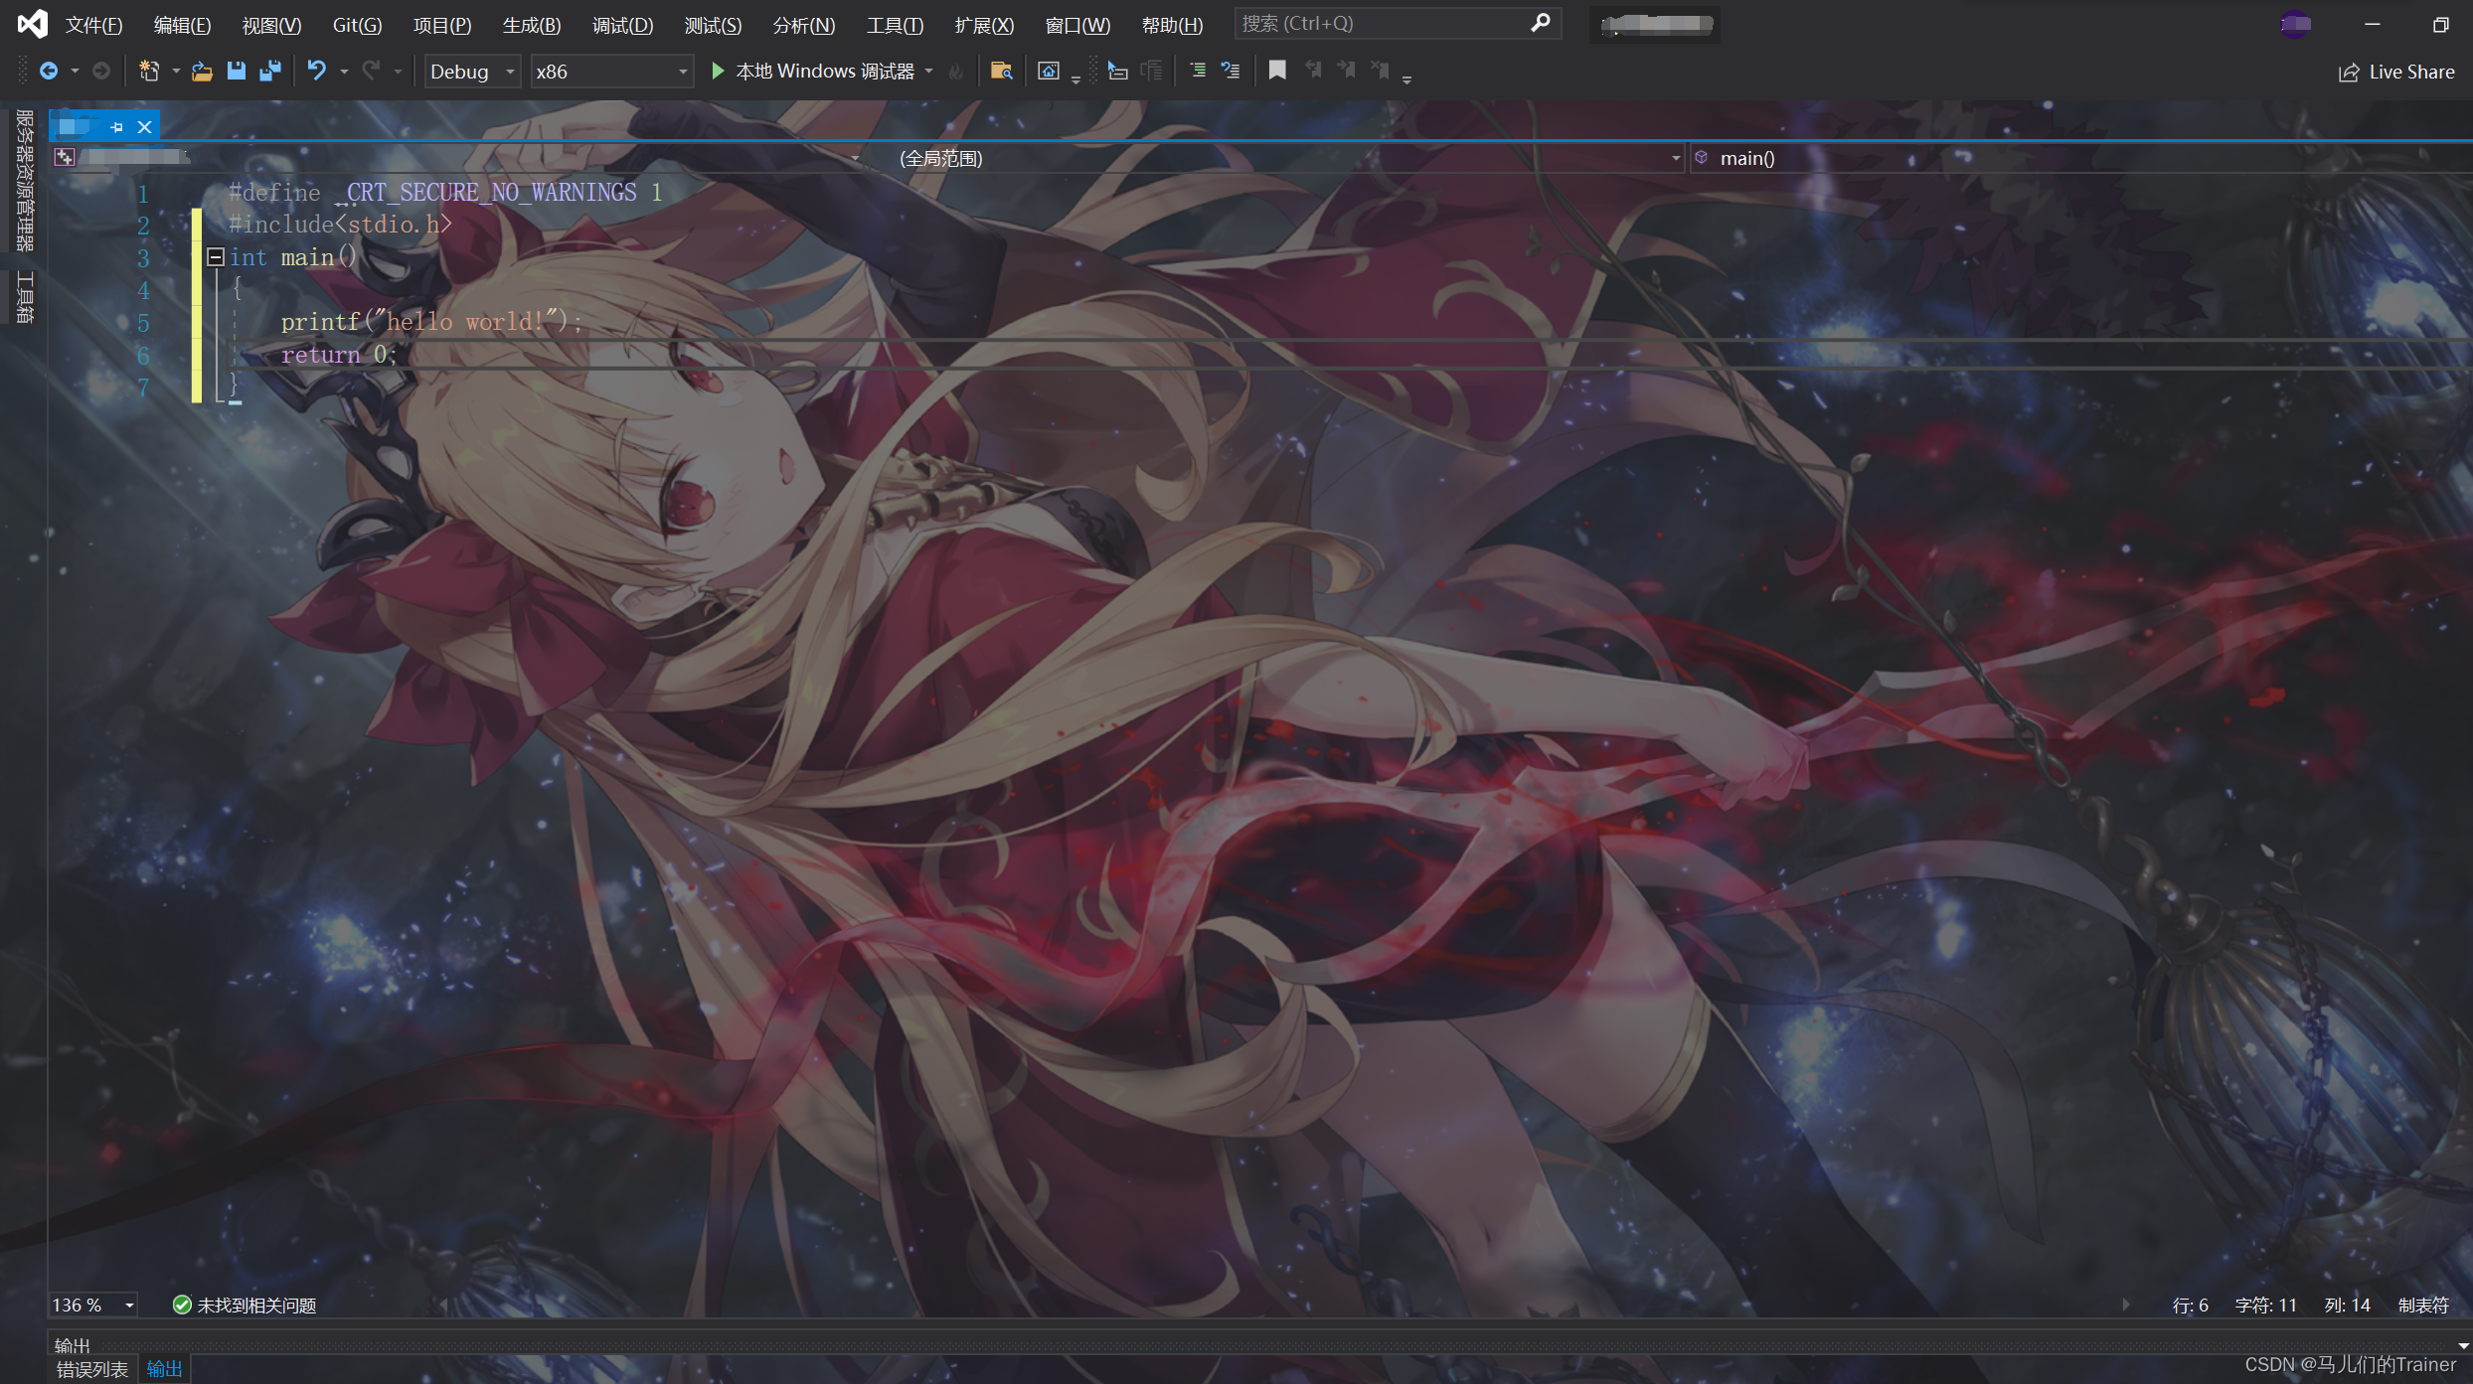2473x1384 pixels.
Task: Click the Output panel options arrow
Action: (2463, 1345)
